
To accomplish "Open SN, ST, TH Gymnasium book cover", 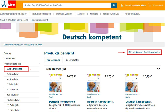I will (x=55, y=83).
